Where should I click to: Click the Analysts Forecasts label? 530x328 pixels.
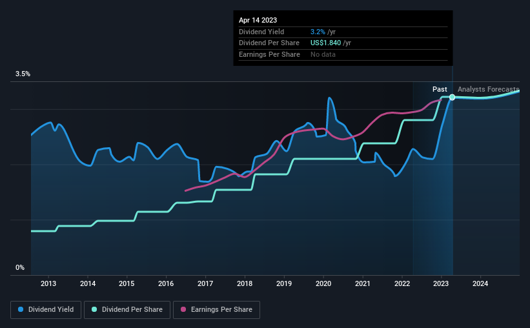click(489, 89)
